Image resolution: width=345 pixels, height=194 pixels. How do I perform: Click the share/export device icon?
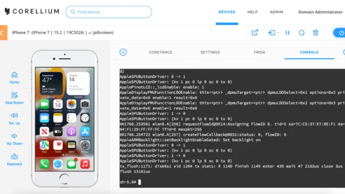(255, 33)
